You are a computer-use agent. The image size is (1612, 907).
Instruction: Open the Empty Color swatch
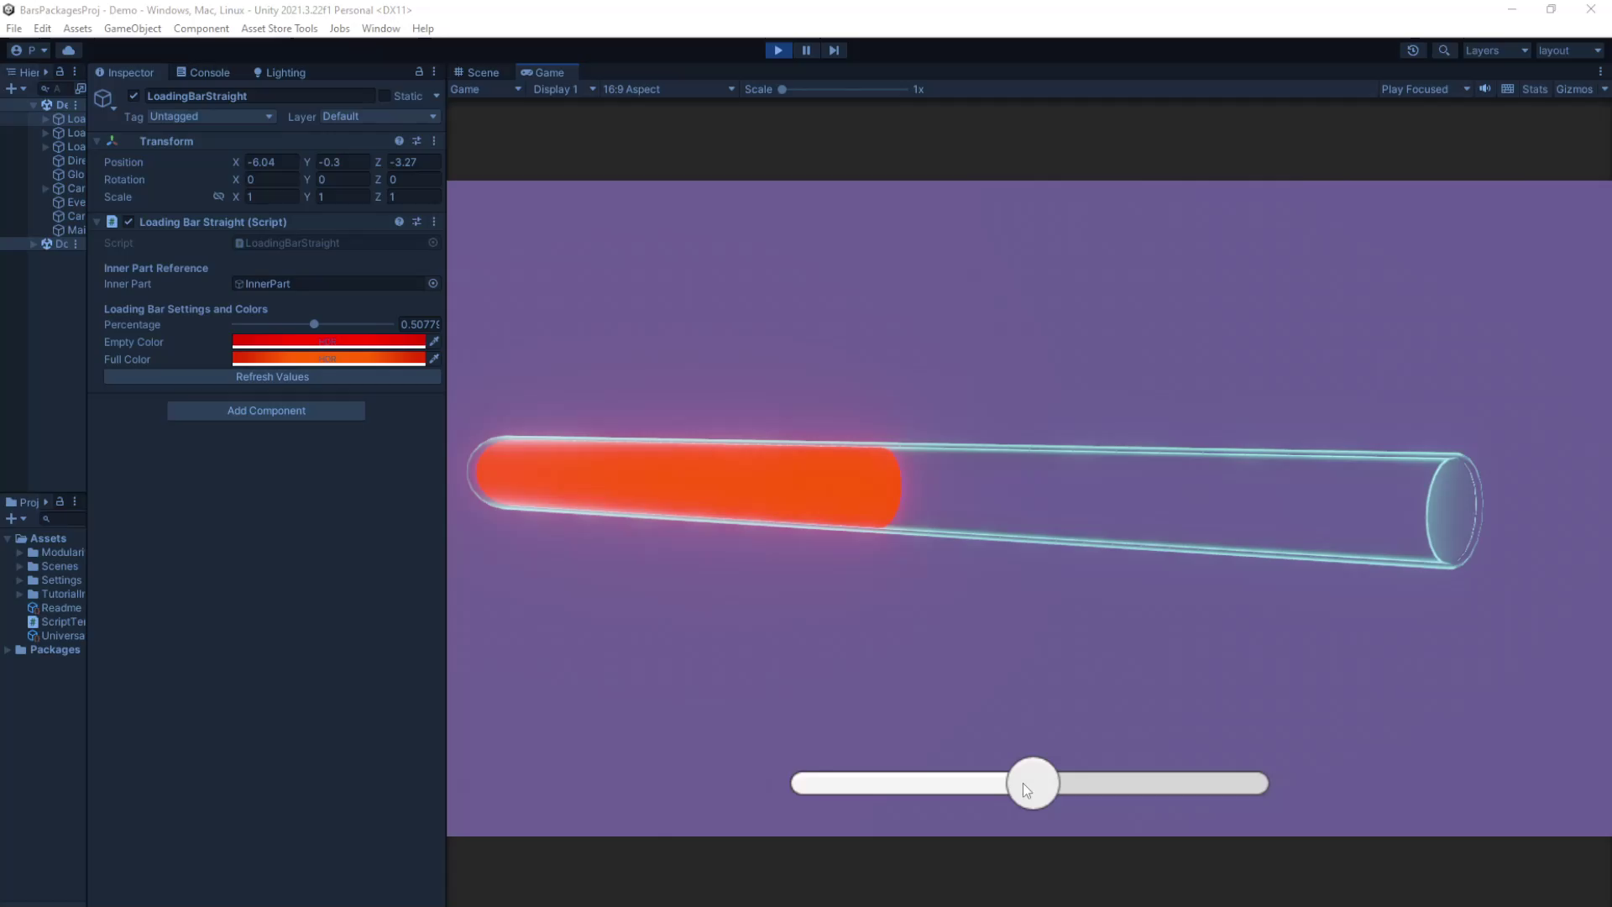pos(329,342)
